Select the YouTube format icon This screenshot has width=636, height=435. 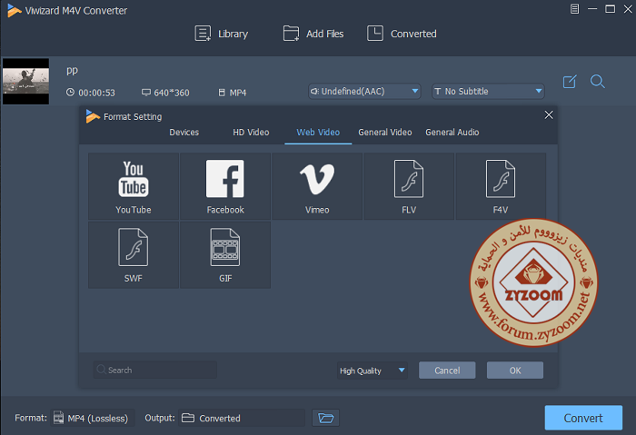tap(134, 179)
